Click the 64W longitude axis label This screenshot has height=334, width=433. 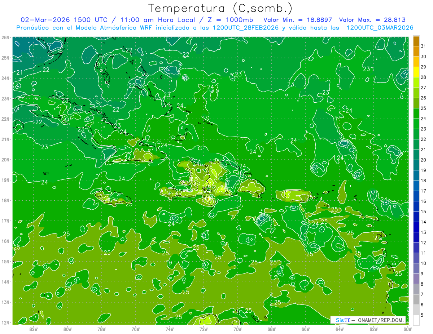click(340, 329)
